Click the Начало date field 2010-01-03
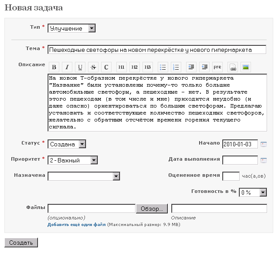 pyautogui.click(x=240, y=144)
